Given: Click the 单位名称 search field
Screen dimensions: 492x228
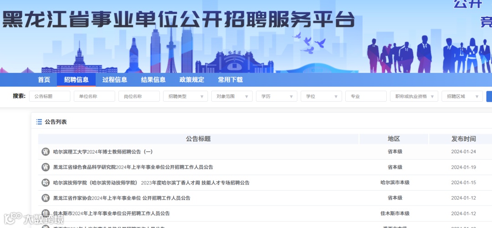Looking at the screenshot, I should 94,96.
